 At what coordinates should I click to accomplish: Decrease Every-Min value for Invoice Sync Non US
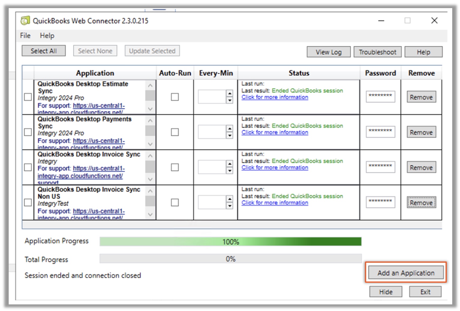[230, 206]
